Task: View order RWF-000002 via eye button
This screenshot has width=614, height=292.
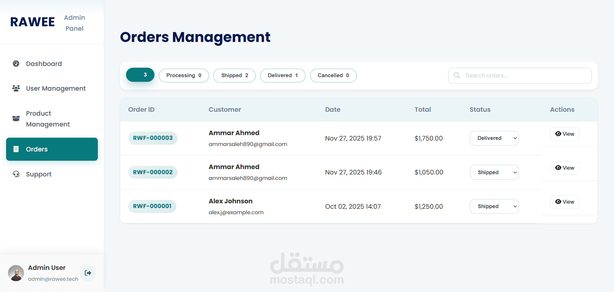Action: 564,168
